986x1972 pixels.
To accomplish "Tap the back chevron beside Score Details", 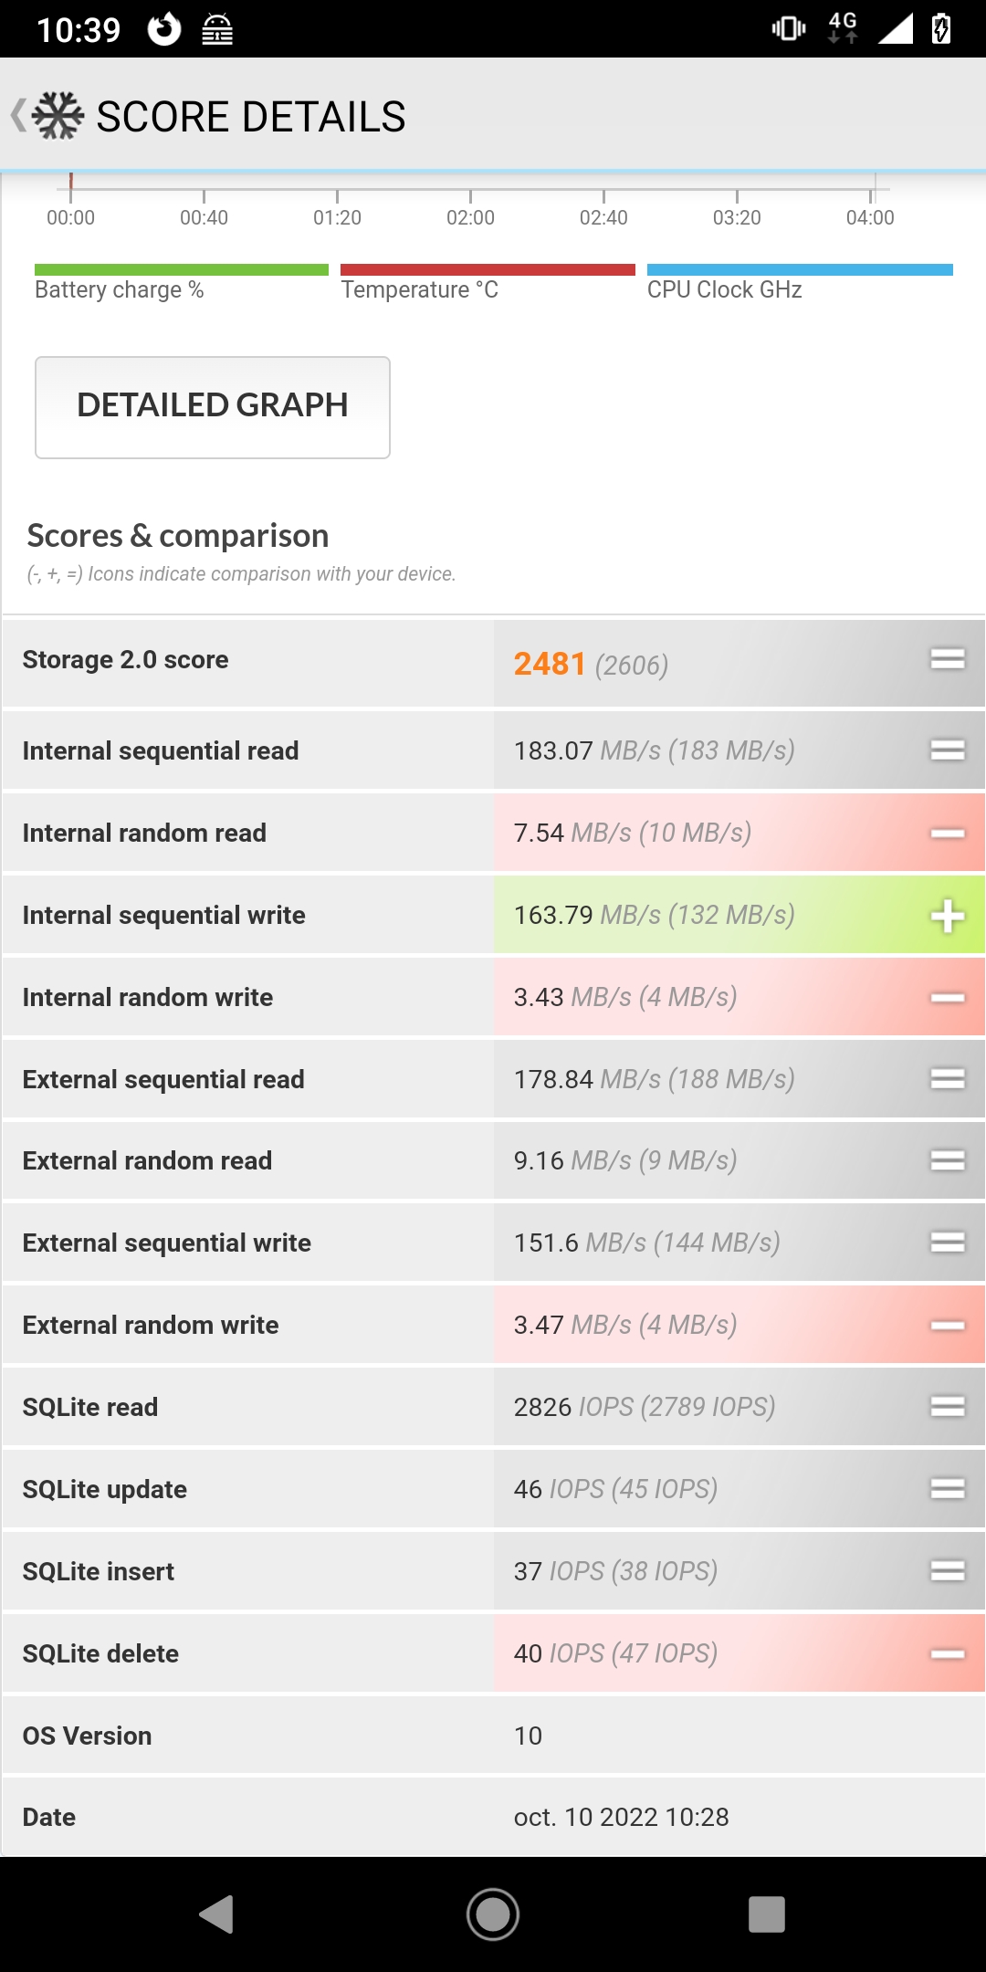I will (x=17, y=116).
